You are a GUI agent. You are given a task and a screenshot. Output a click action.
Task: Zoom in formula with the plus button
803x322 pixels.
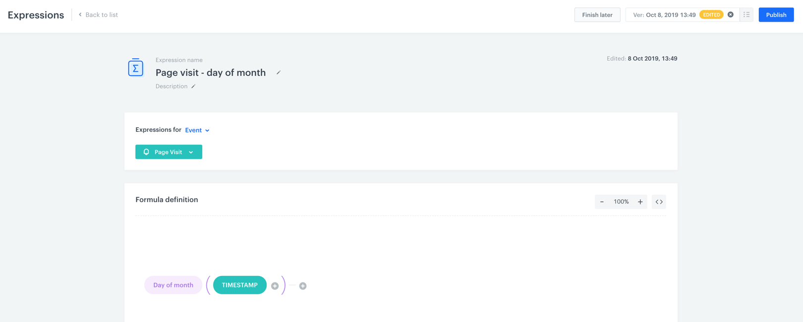tap(640, 202)
